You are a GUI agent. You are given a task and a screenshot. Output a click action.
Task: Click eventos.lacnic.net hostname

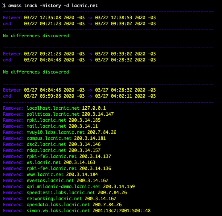[x=50, y=181]
